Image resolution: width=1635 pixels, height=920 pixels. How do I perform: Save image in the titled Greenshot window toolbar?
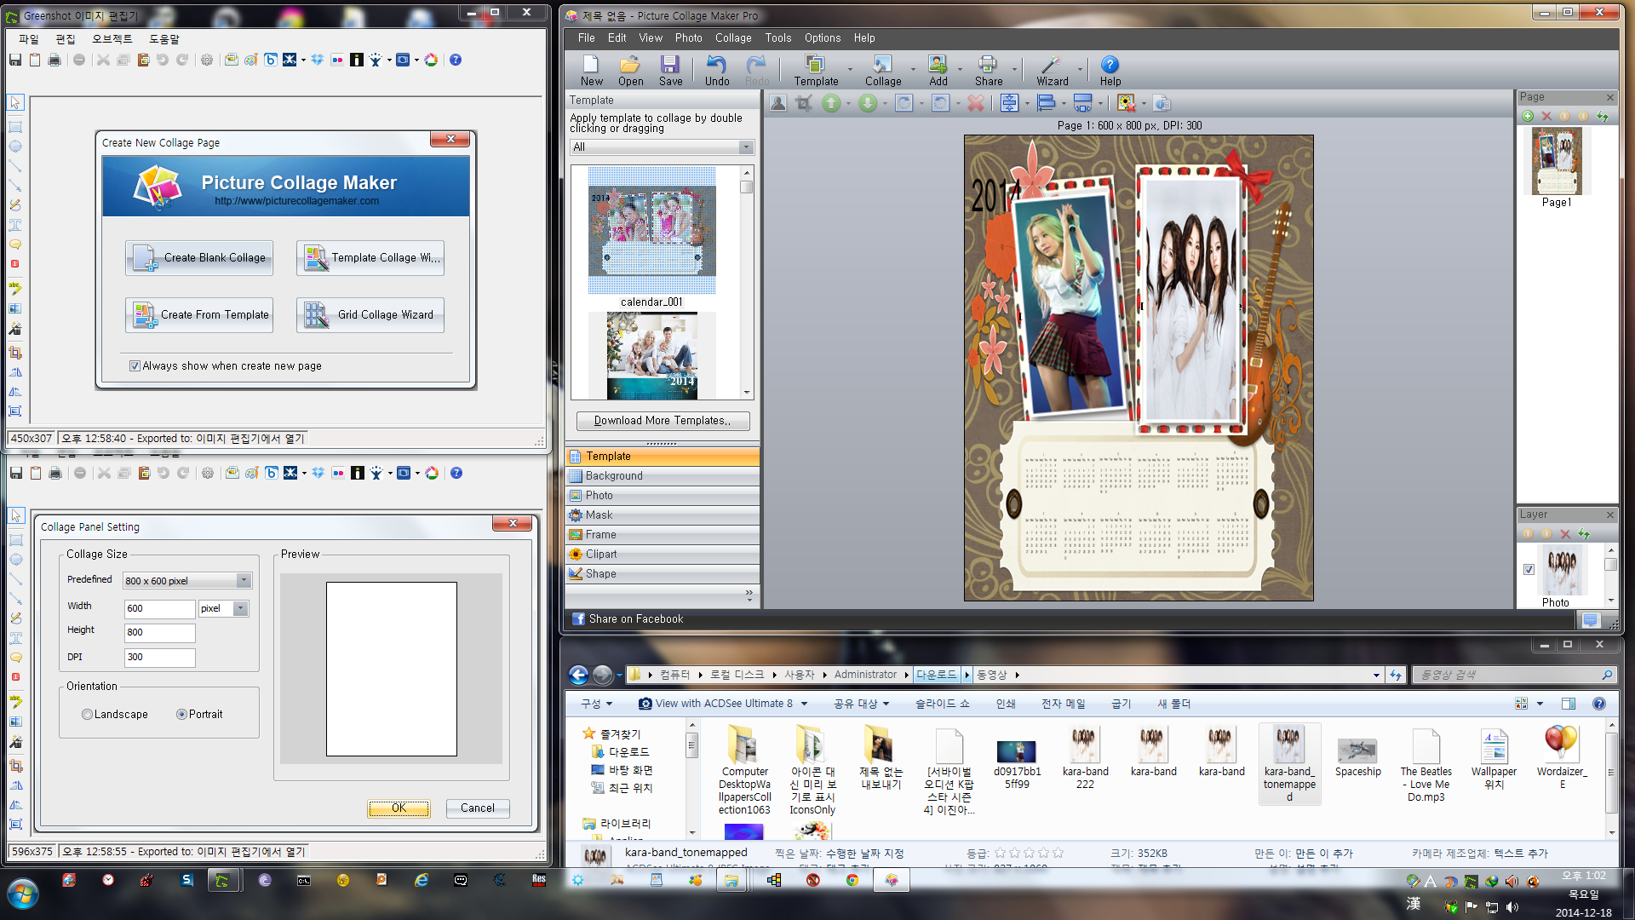point(15,60)
